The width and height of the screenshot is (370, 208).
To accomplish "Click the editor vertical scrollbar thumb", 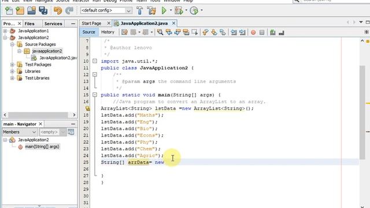I will (362, 113).
